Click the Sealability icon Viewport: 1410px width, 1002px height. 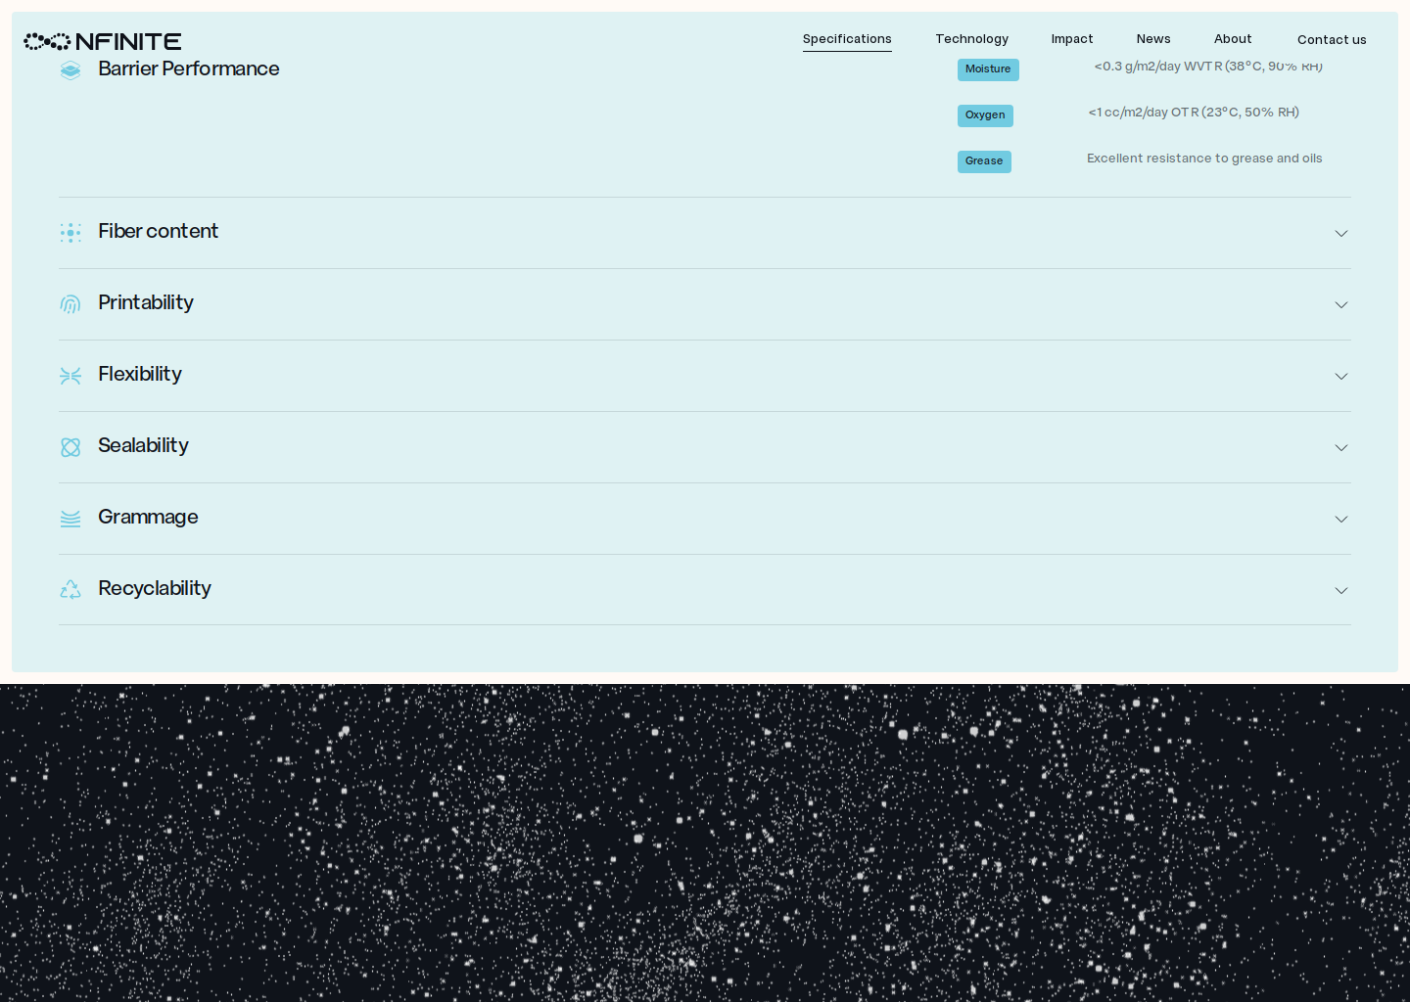coord(70,447)
